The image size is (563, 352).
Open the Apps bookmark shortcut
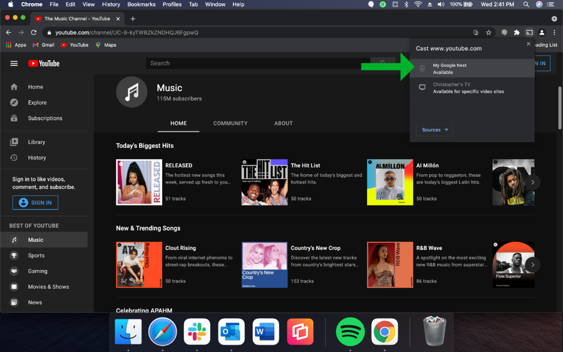(x=16, y=45)
